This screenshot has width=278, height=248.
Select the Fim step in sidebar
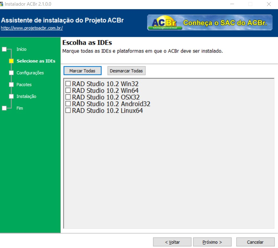point(20,108)
